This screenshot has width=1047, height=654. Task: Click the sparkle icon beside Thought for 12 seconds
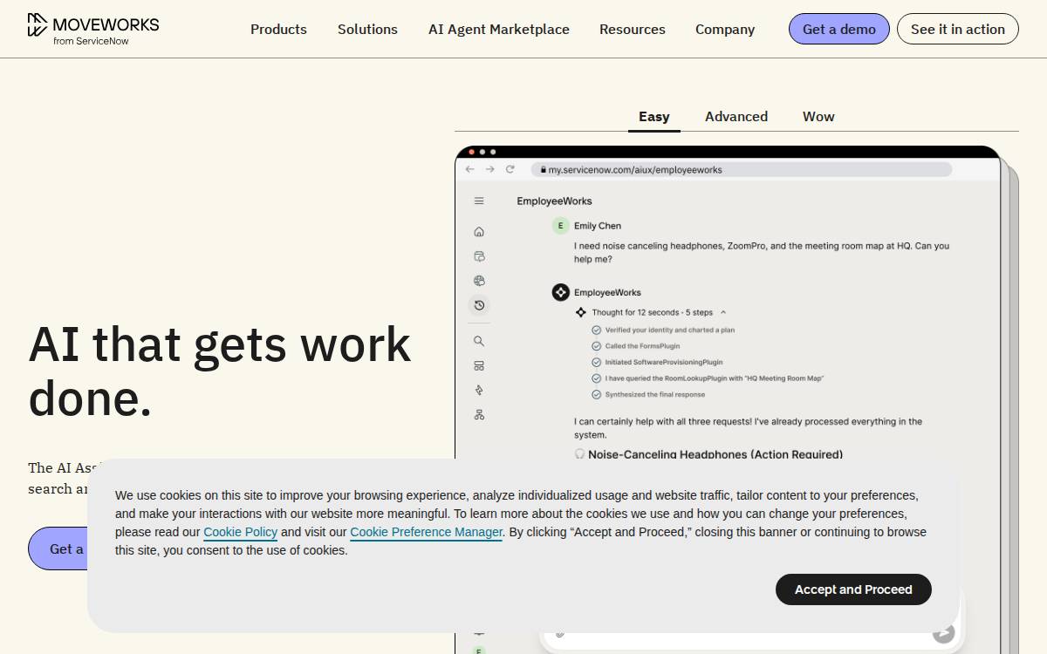[581, 312]
